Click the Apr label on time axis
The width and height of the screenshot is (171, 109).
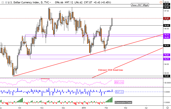146,108
